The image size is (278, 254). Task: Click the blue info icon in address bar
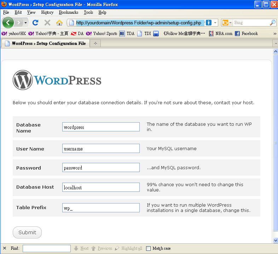click(209, 23)
